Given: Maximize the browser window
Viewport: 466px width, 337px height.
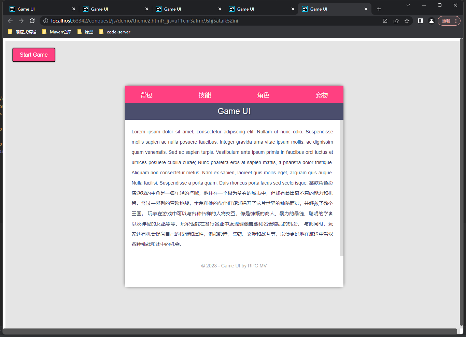Looking at the screenshot, I should 440,5.
